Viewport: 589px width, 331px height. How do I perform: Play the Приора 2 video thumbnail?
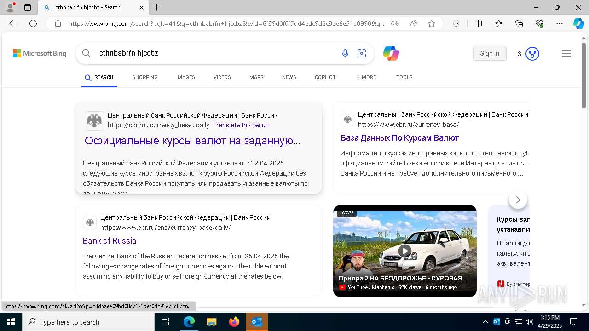405,251
